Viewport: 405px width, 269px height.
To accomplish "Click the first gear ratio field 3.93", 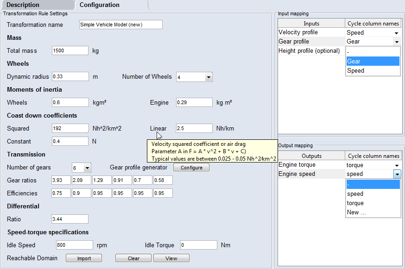I will coord(61,180).
